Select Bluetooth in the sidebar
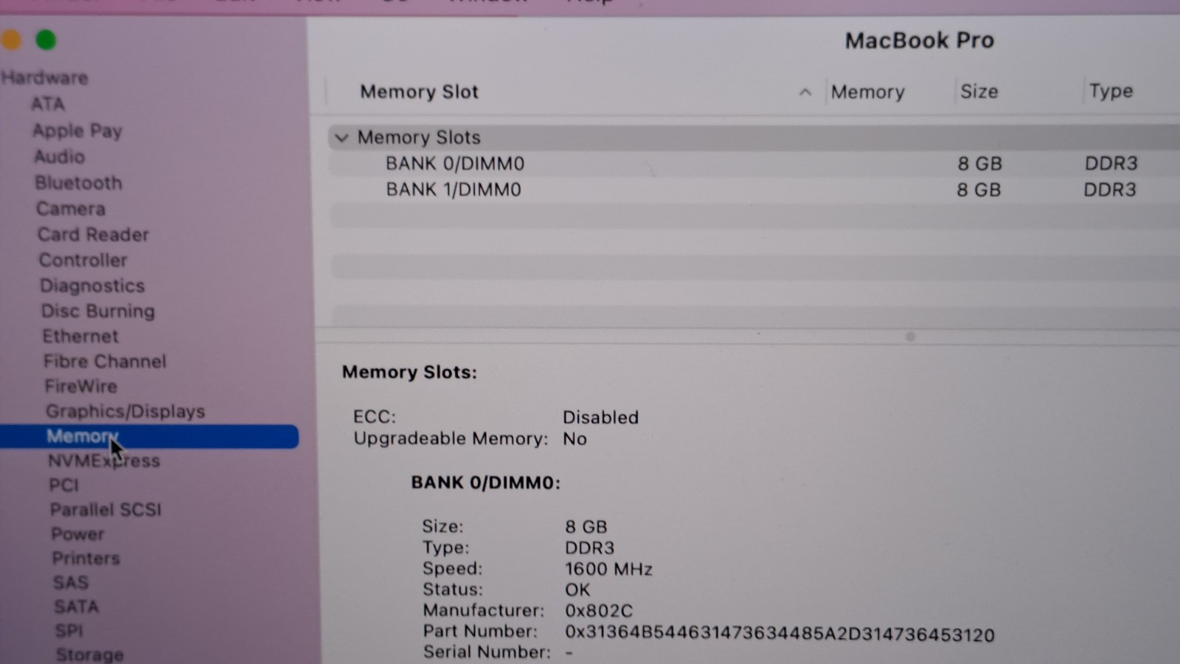 coord(78,182)
